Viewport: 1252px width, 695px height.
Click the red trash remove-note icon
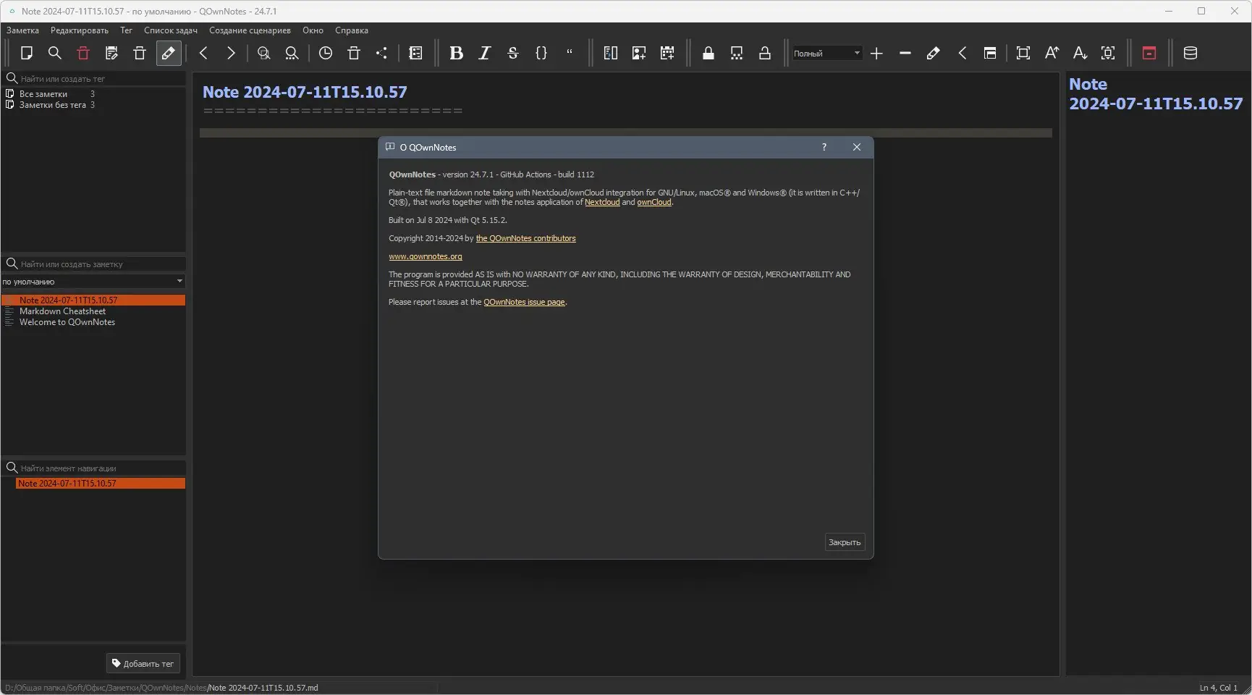(83, 53)
